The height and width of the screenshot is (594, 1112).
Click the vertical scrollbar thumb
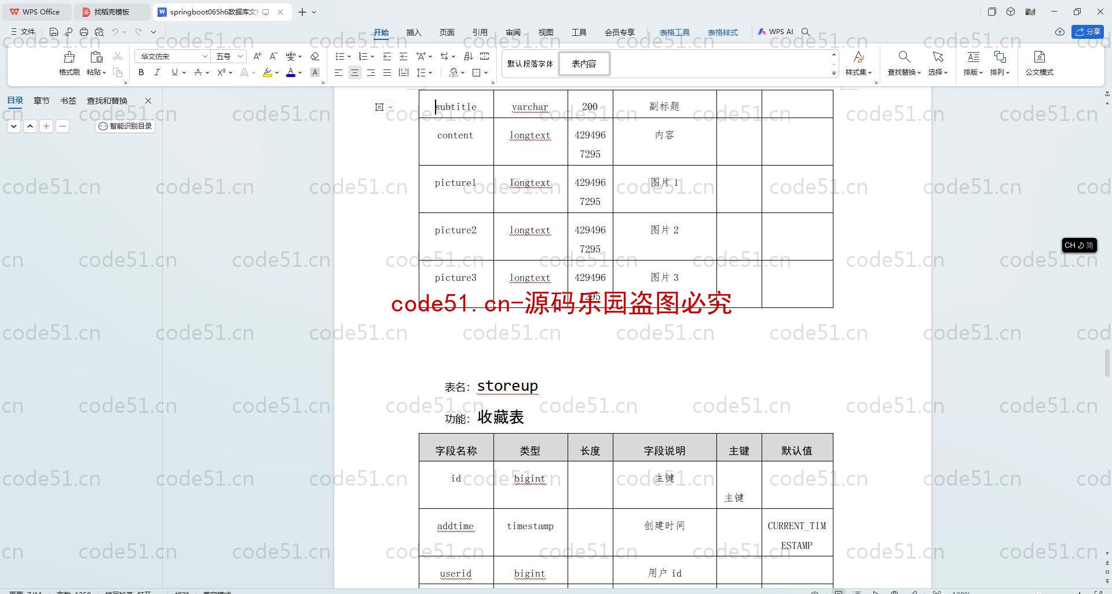click(x=1107, y=364)
